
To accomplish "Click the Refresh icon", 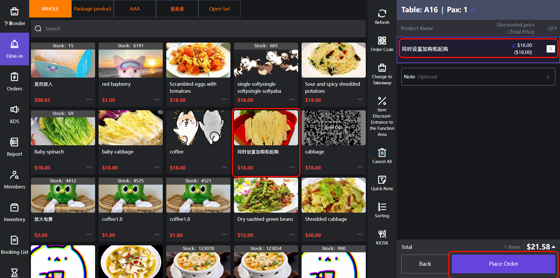I will 382,14.
